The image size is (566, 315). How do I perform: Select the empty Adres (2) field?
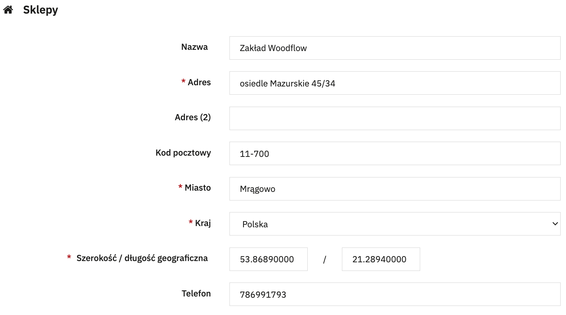coord(395,118)
